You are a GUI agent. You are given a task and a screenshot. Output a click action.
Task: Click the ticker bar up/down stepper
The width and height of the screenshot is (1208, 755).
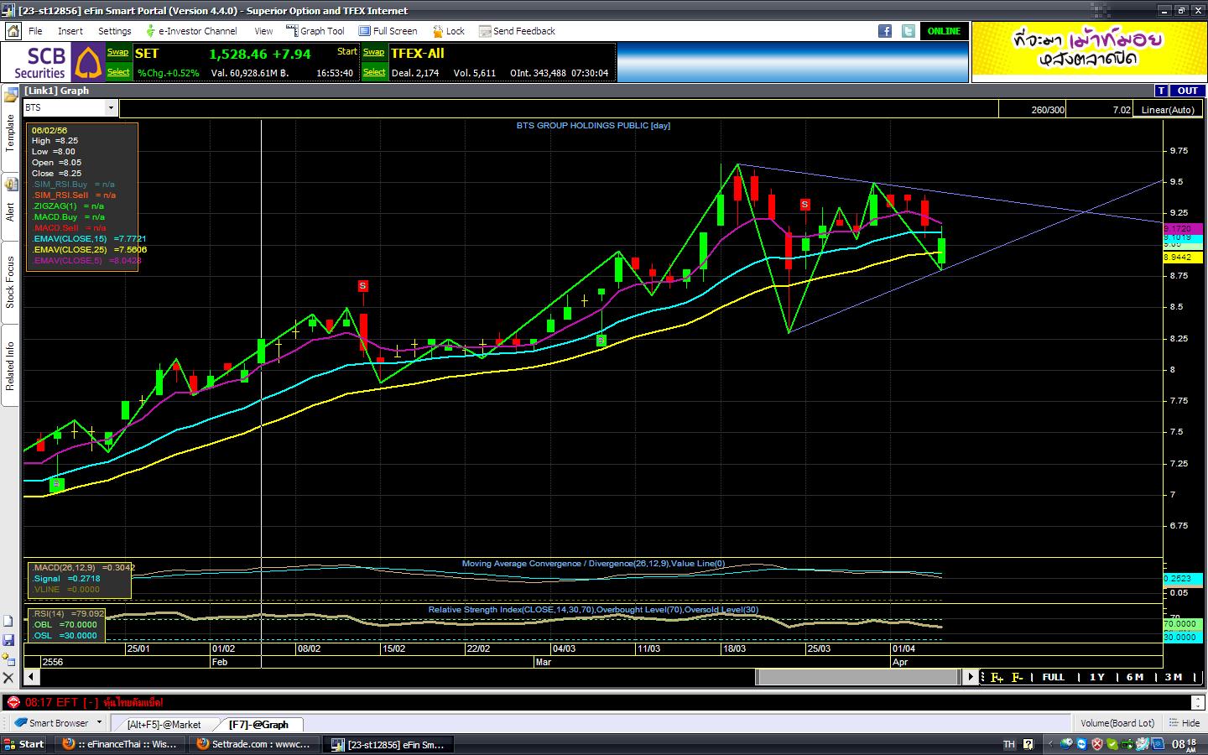[x=1197, y=702]
